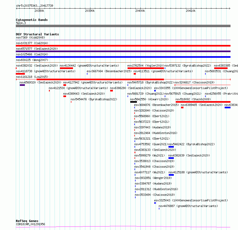Viewport: 238px width, 230px height.
Task: Open nsv830225 (Wong2007) variant label
Action: coord(32,60)
